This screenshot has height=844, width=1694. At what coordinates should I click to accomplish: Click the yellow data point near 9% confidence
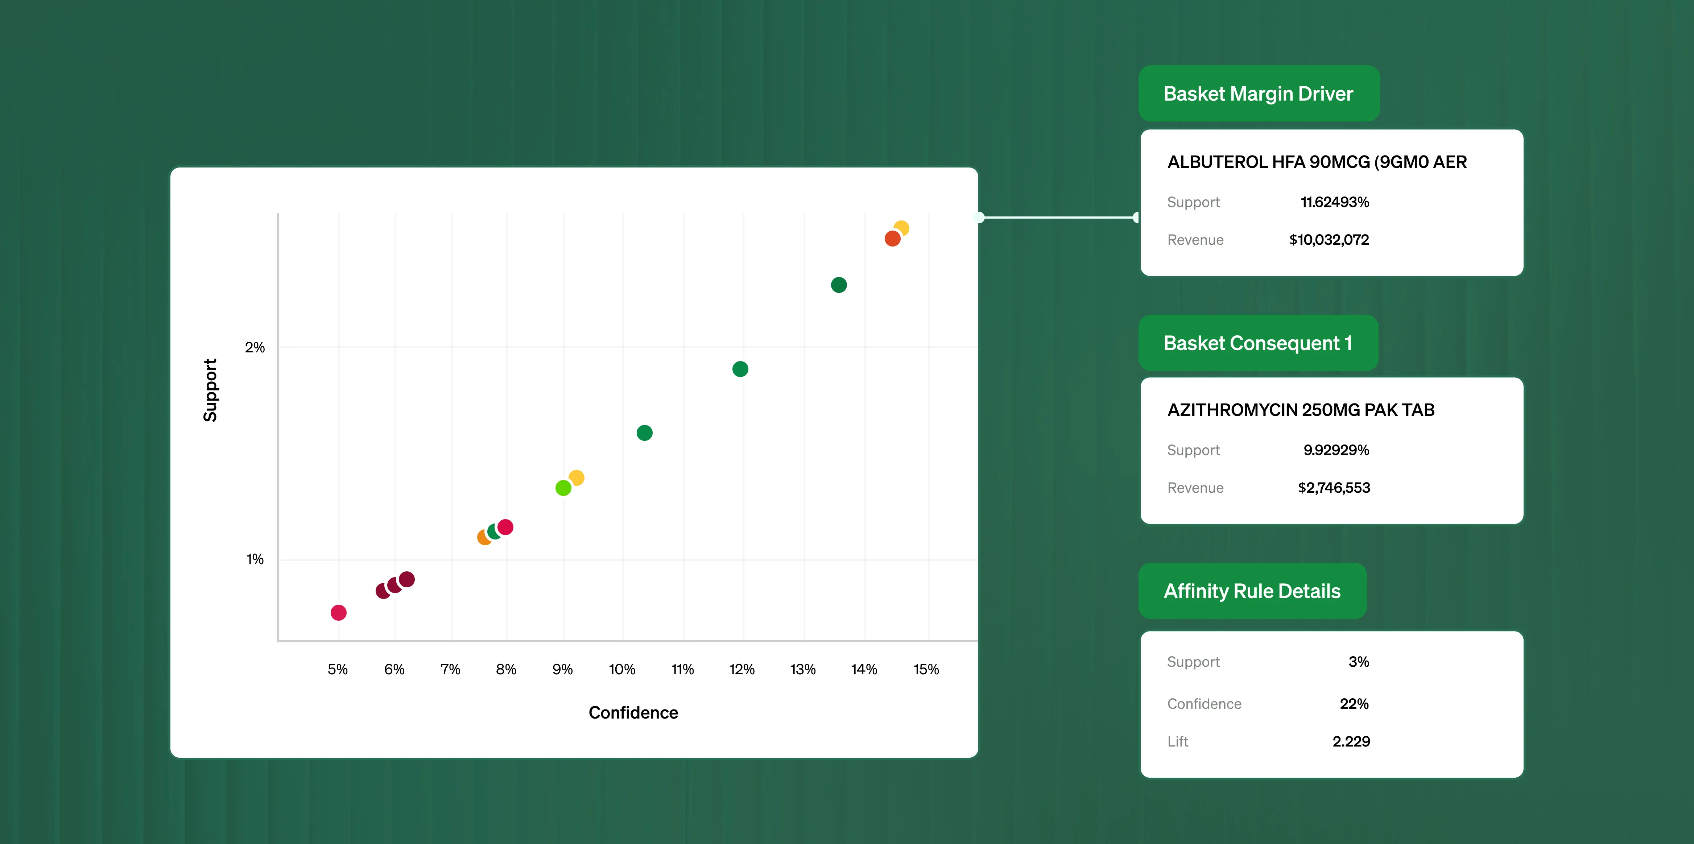(x=577, y=476)
